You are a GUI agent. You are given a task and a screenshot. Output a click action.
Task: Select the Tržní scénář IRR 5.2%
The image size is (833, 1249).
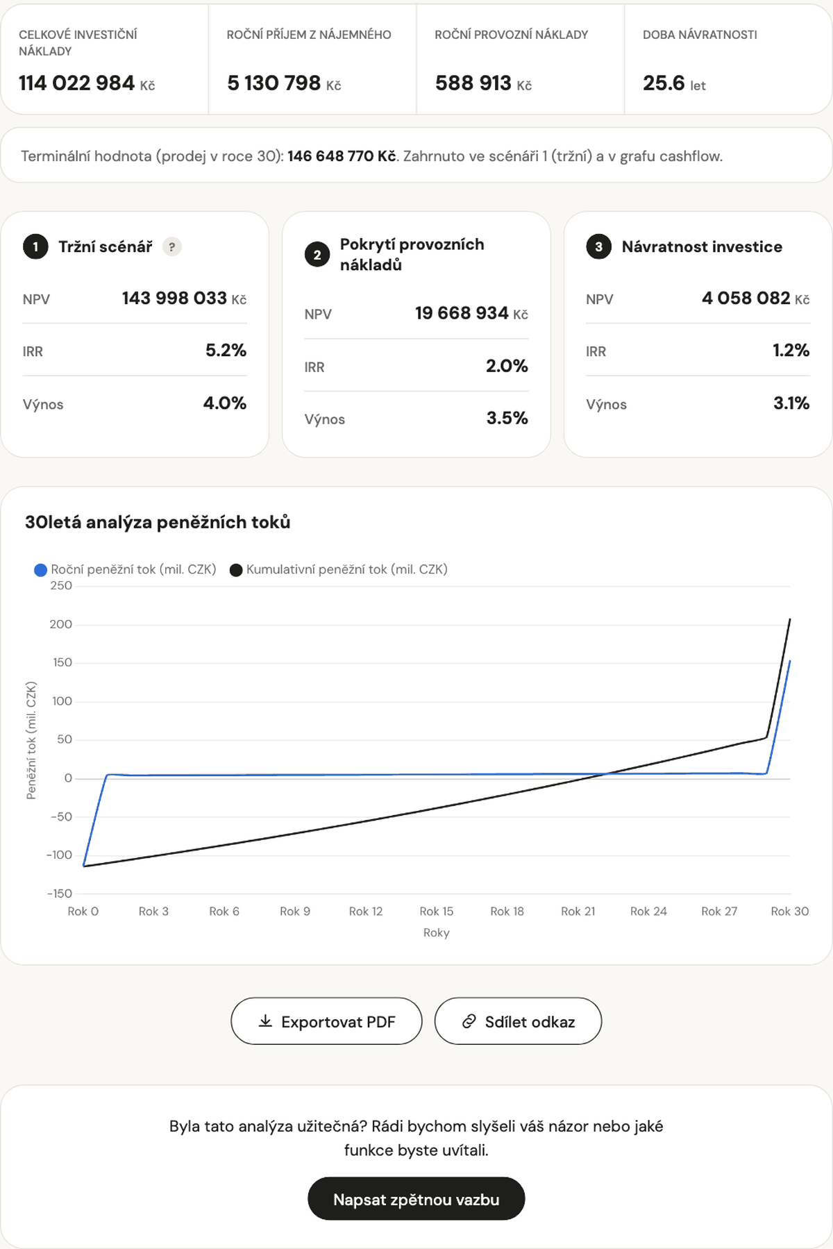click(226, 351)
